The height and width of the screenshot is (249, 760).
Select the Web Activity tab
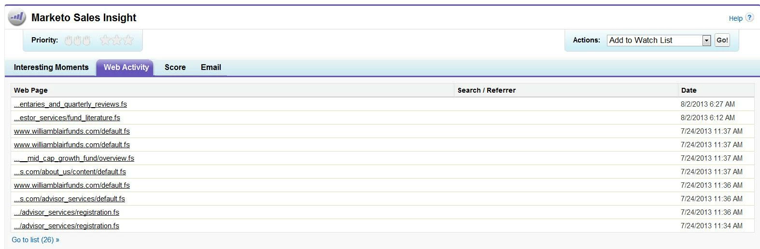[126, 67]
